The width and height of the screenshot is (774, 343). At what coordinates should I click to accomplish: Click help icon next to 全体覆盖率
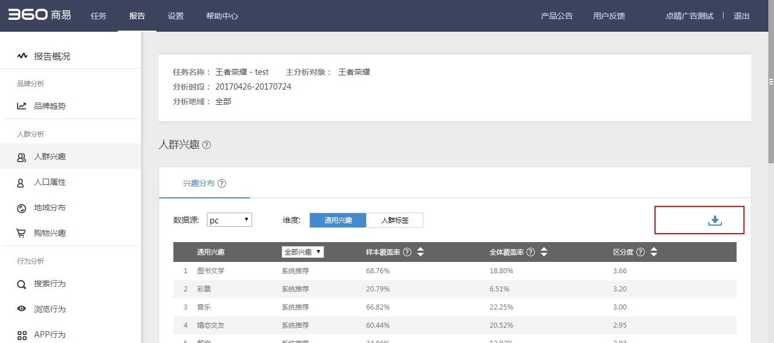[530, 252]
